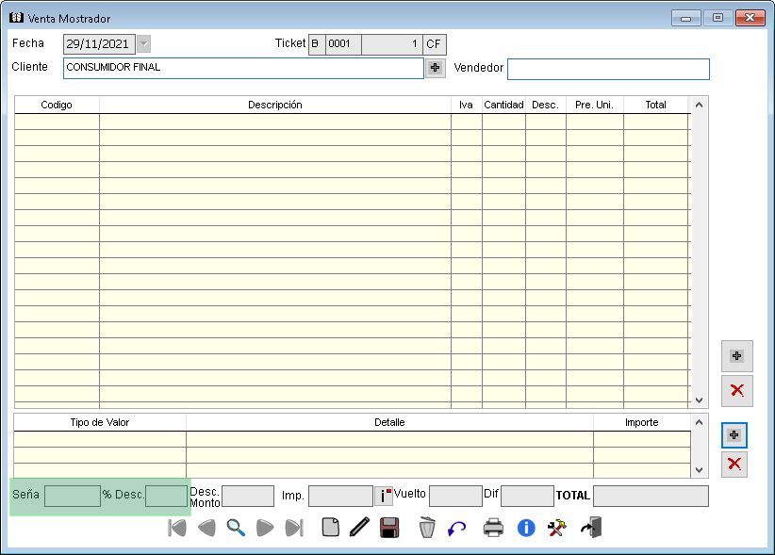The height and width of the screenshot is (555, 775).
Task: Create a new blank sale document
Action: tap(330, 528)
